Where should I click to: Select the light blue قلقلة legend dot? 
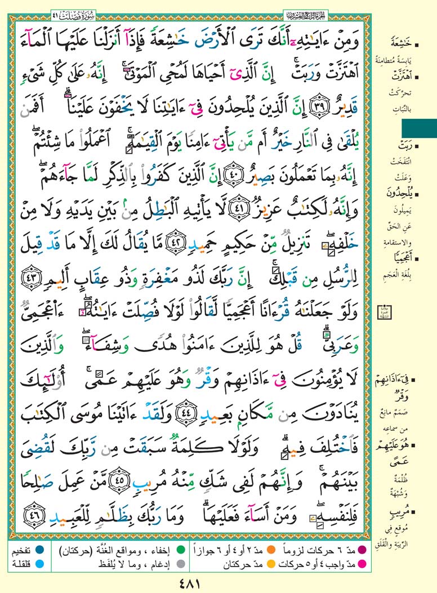(x=38, y=564)
